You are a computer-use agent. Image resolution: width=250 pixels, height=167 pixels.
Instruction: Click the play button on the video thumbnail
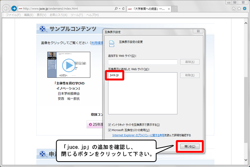click(x=69, y=65)
